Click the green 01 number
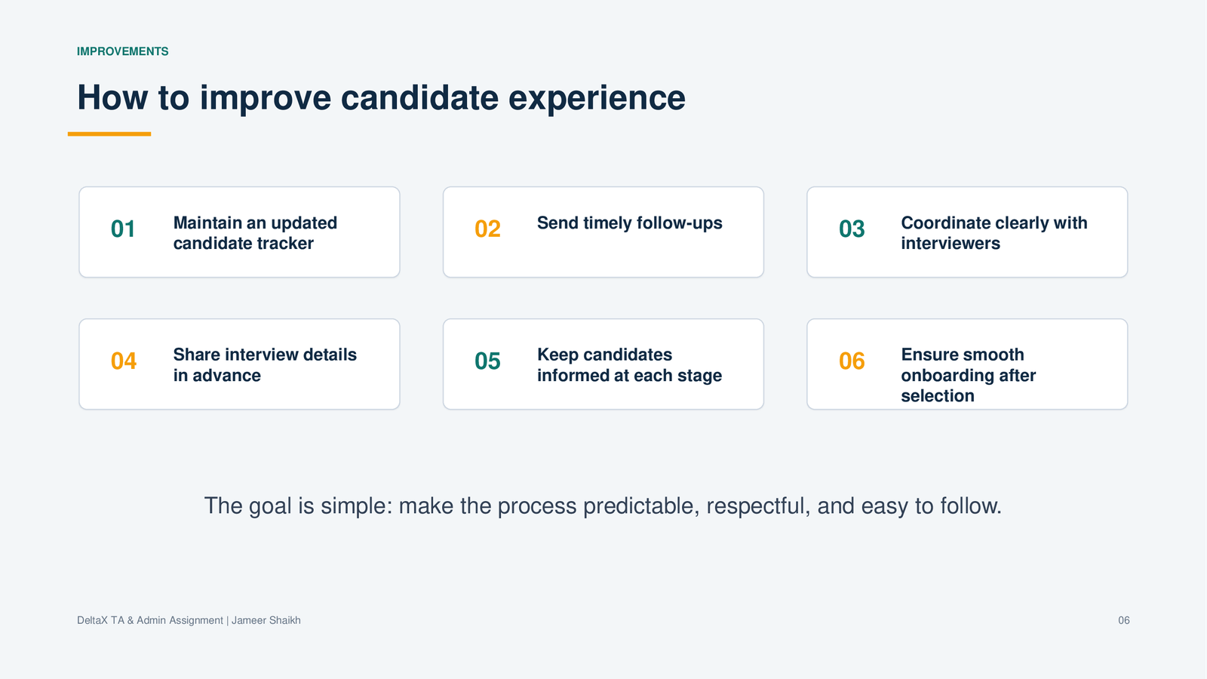Image resolution: width=1207 pixels, height=679 pixels. tap(123, 229)
